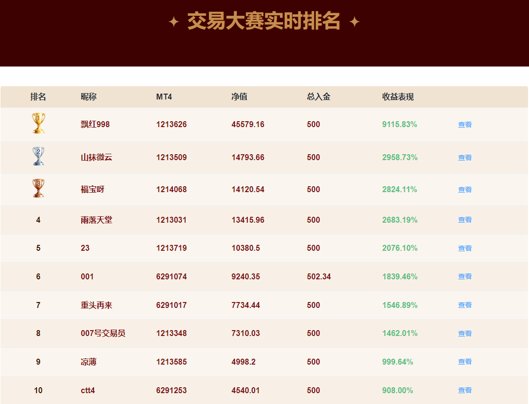
Task: Click the right sparkle icon after 交易大赛实时排名
Action: click(354, 22)
